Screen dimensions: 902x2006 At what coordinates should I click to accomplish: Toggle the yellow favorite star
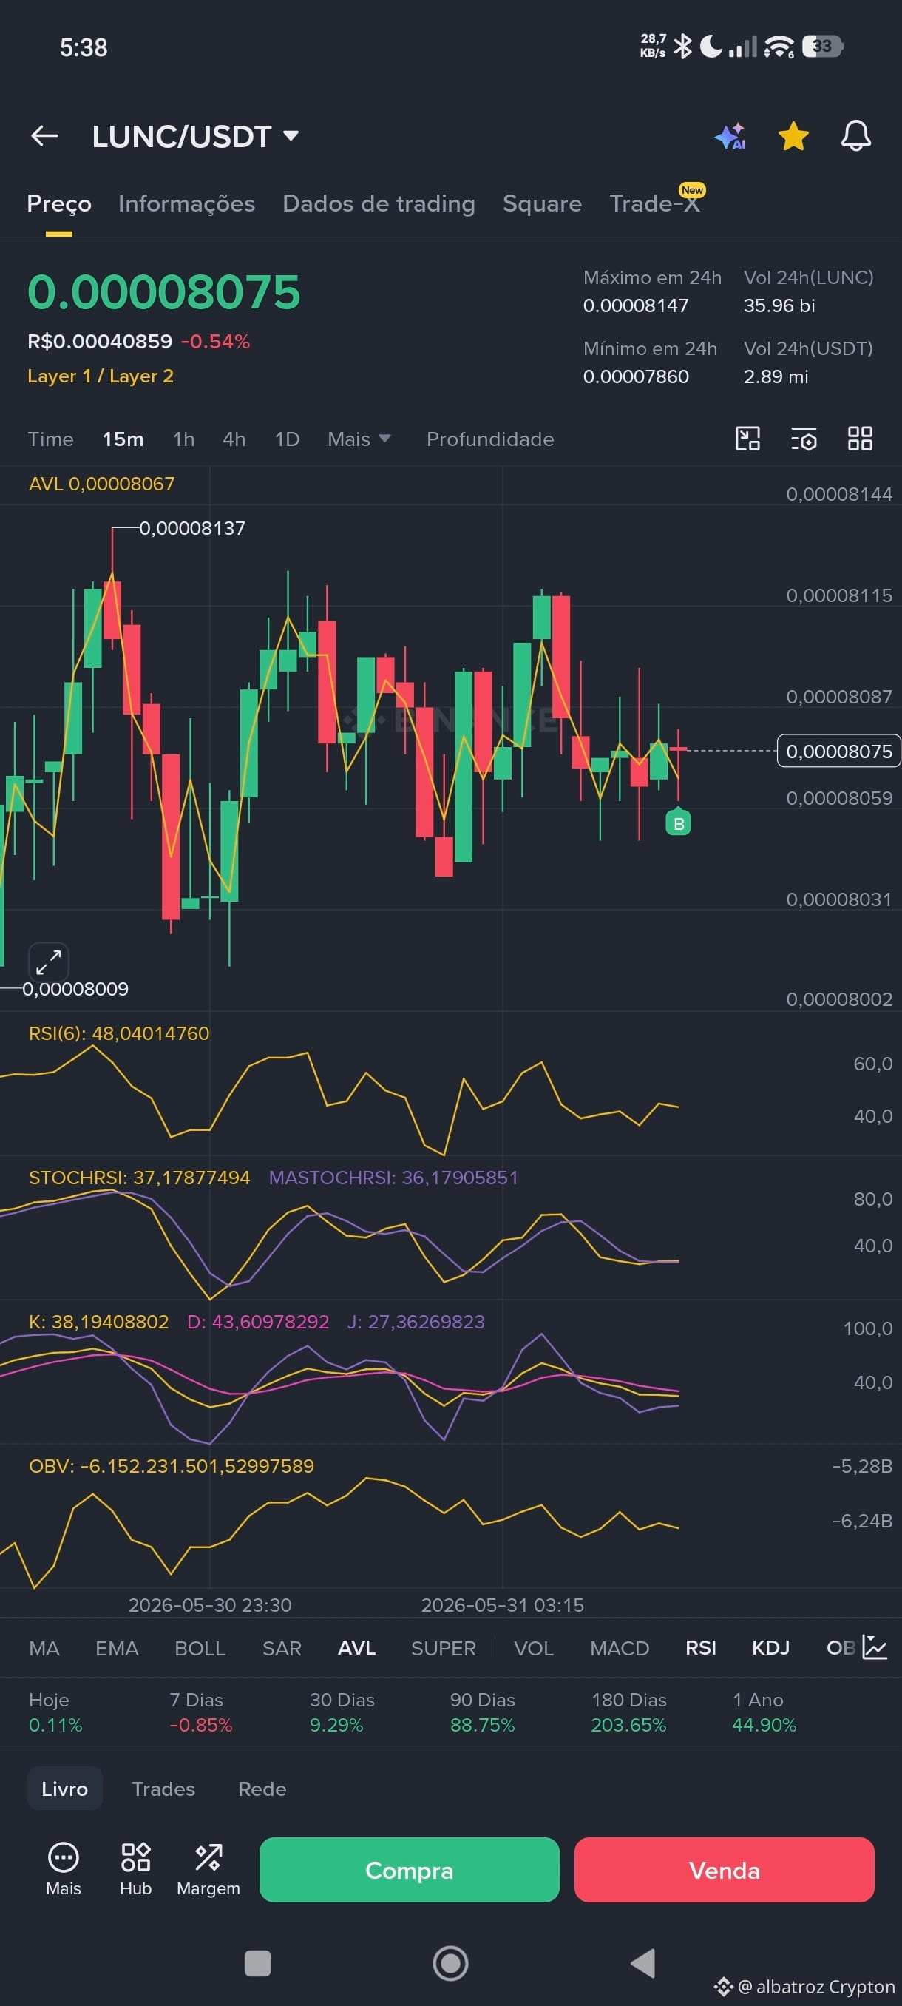(x=793, y=136)
